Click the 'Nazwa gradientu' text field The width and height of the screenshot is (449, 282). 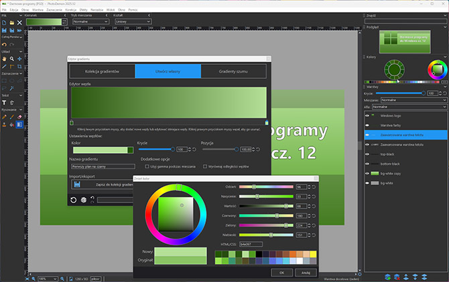[x=103, y=167]
